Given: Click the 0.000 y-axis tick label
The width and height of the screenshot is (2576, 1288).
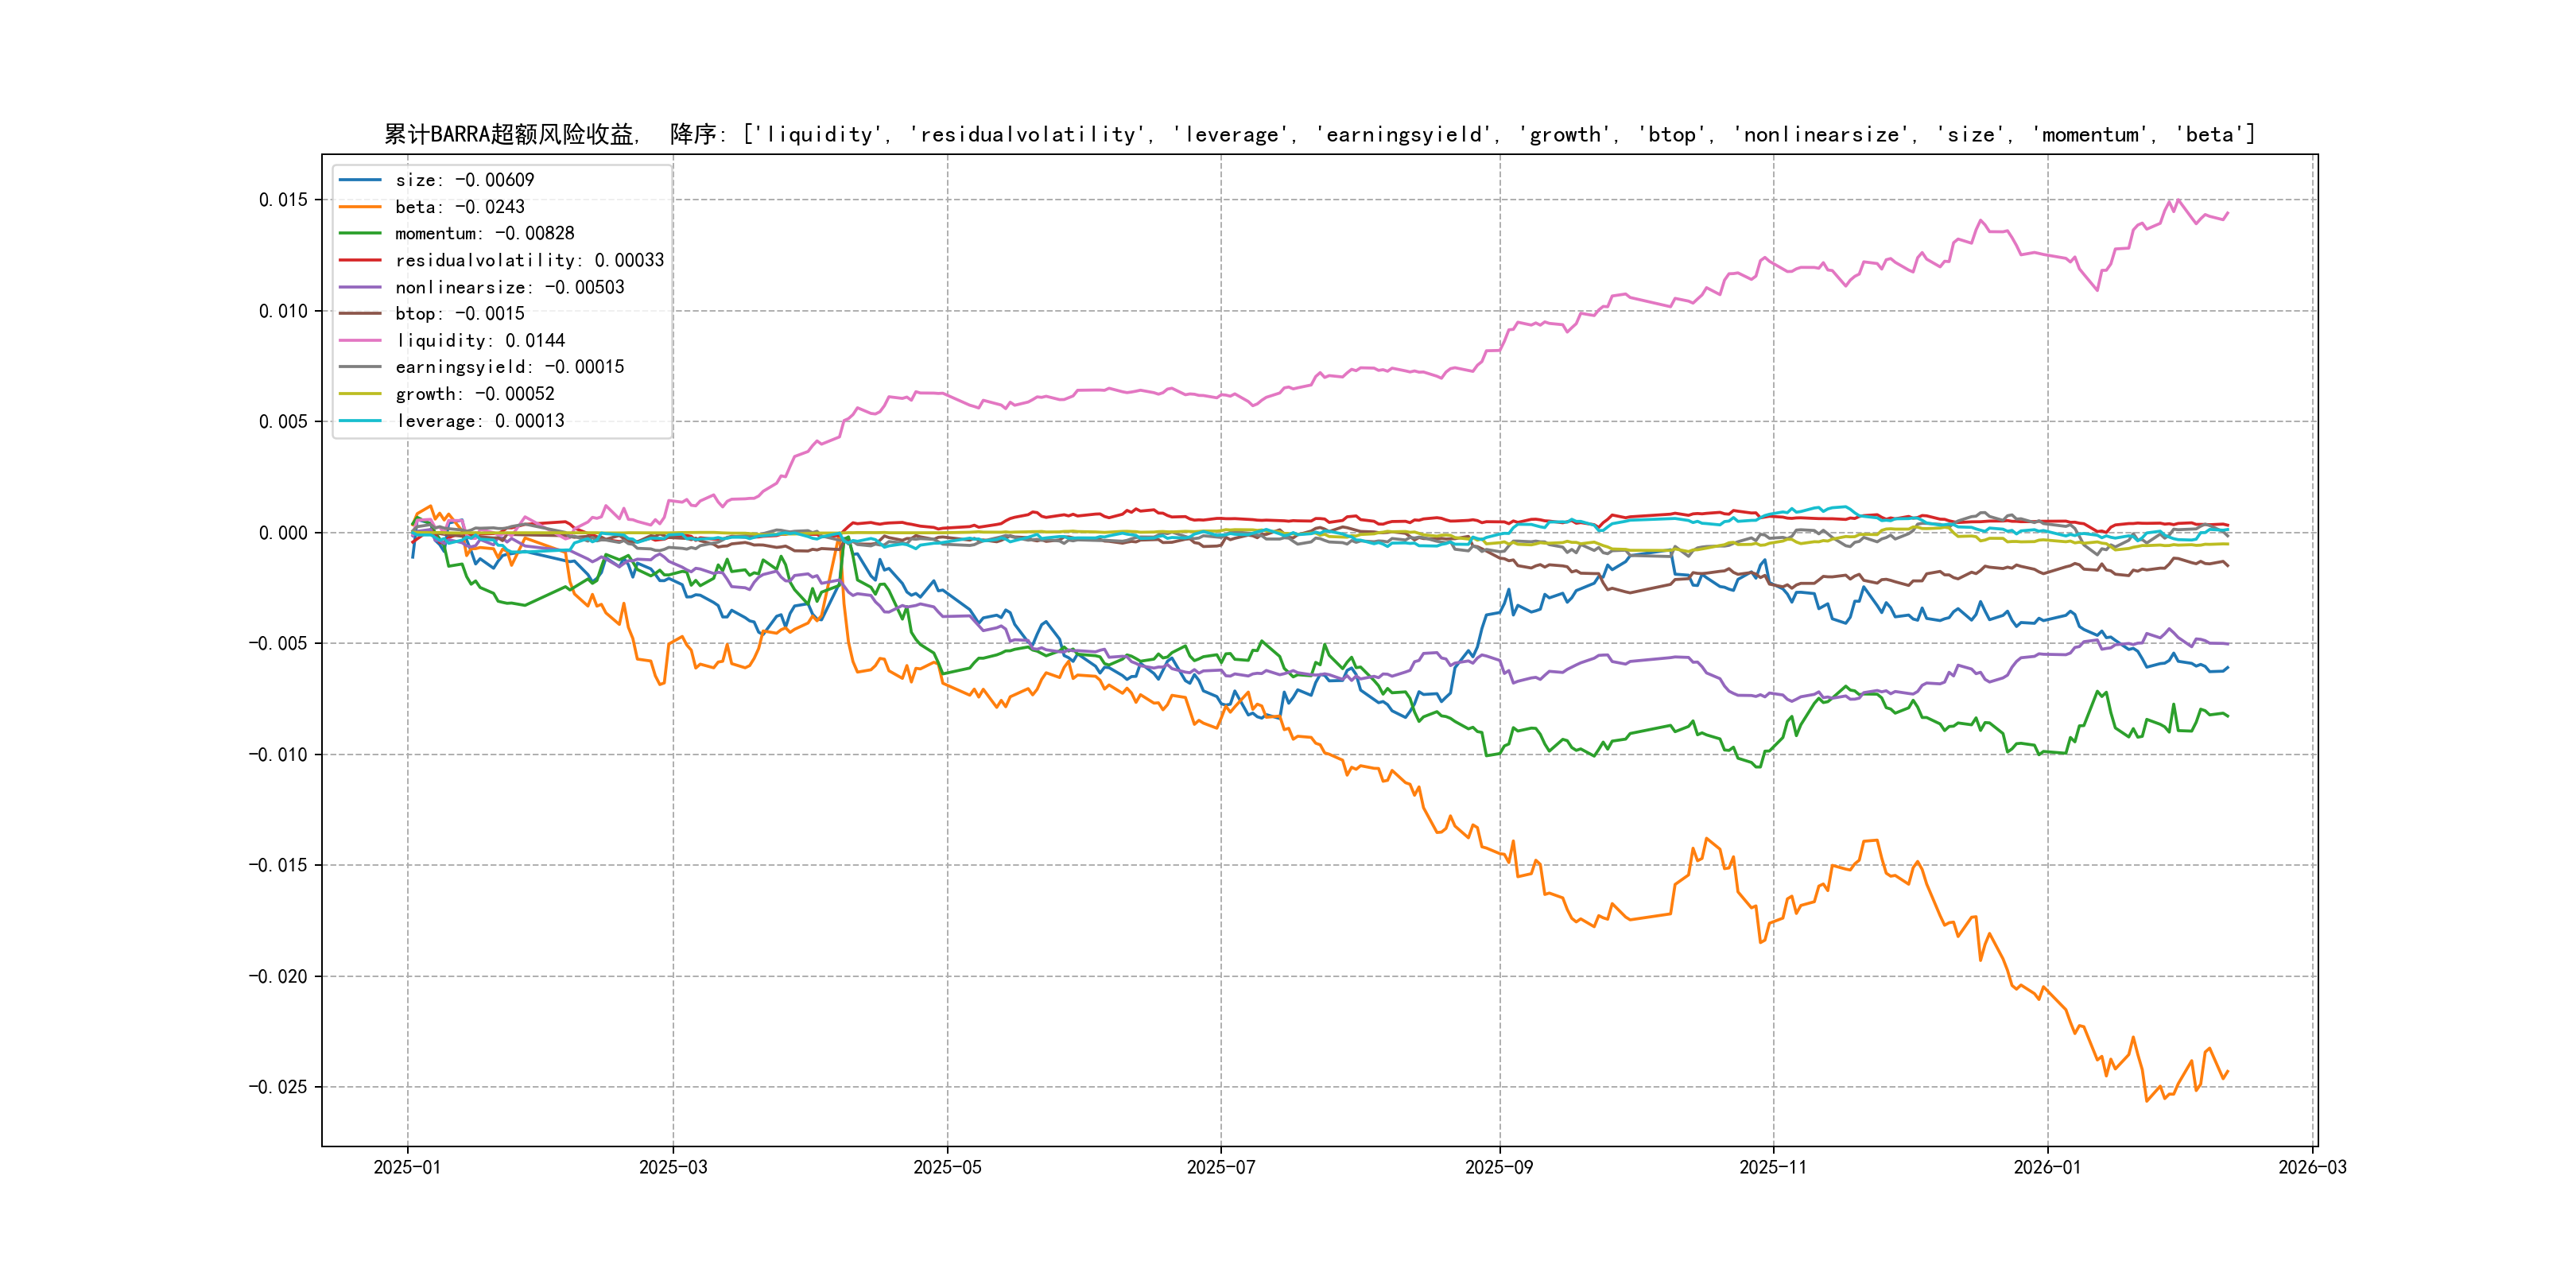Looking at the screenshot, I should point(283,533).
